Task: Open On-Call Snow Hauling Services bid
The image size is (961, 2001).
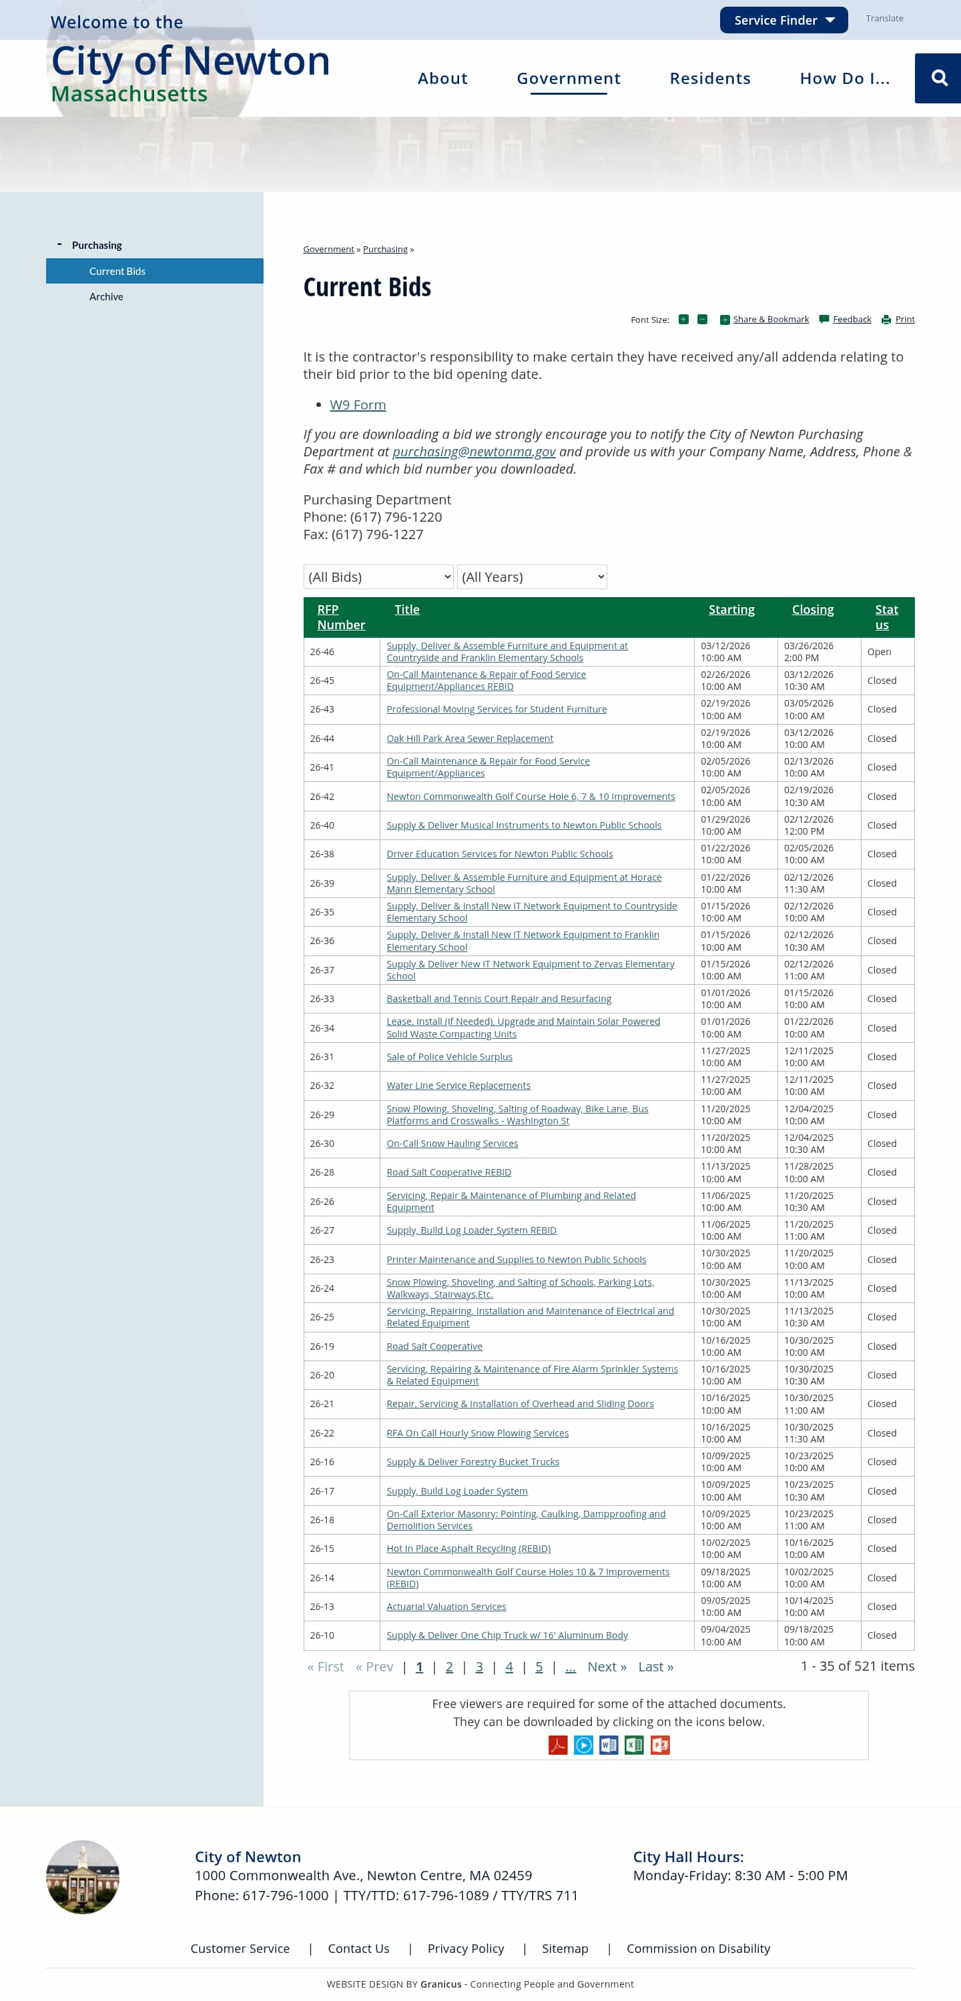Action: [452, 1144]
